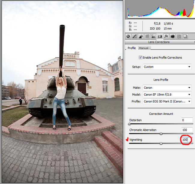195x184 pixels.
Task: Open the Tone Curve panel
Action: tap(134, 36)
